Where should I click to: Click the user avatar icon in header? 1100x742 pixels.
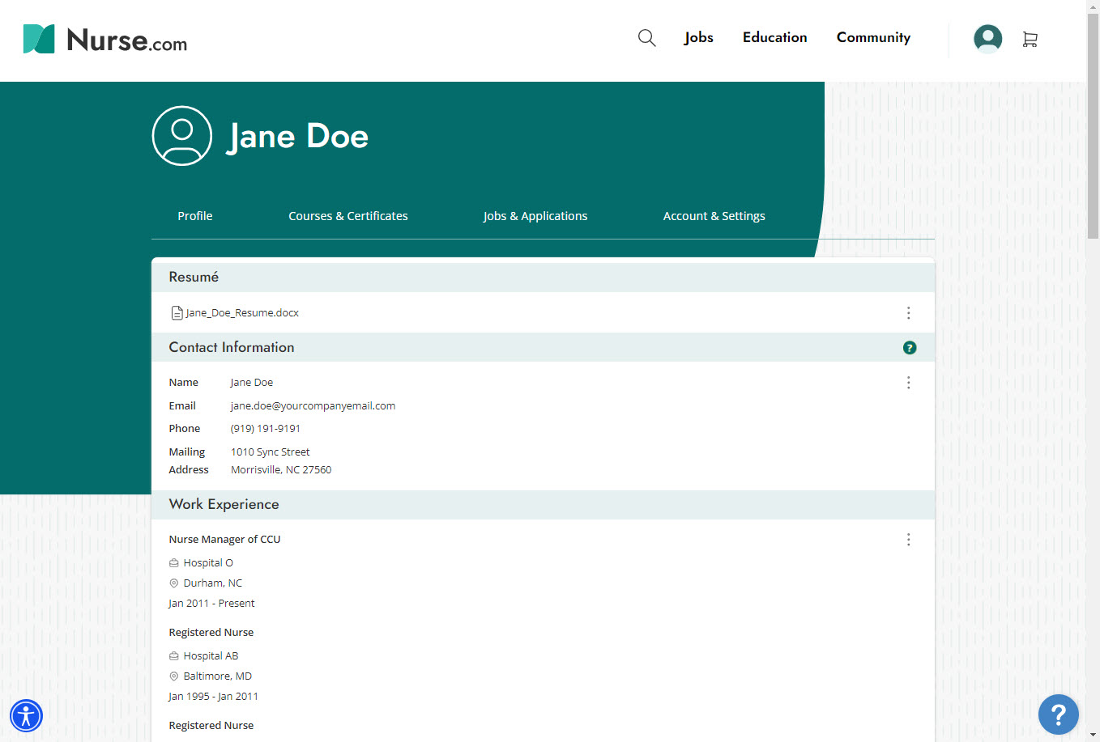[x=987, y=38]
